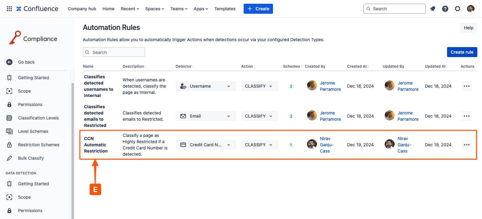Open Bulk Classify pencil item
This screenshot has height=219, width=482.
31,158
